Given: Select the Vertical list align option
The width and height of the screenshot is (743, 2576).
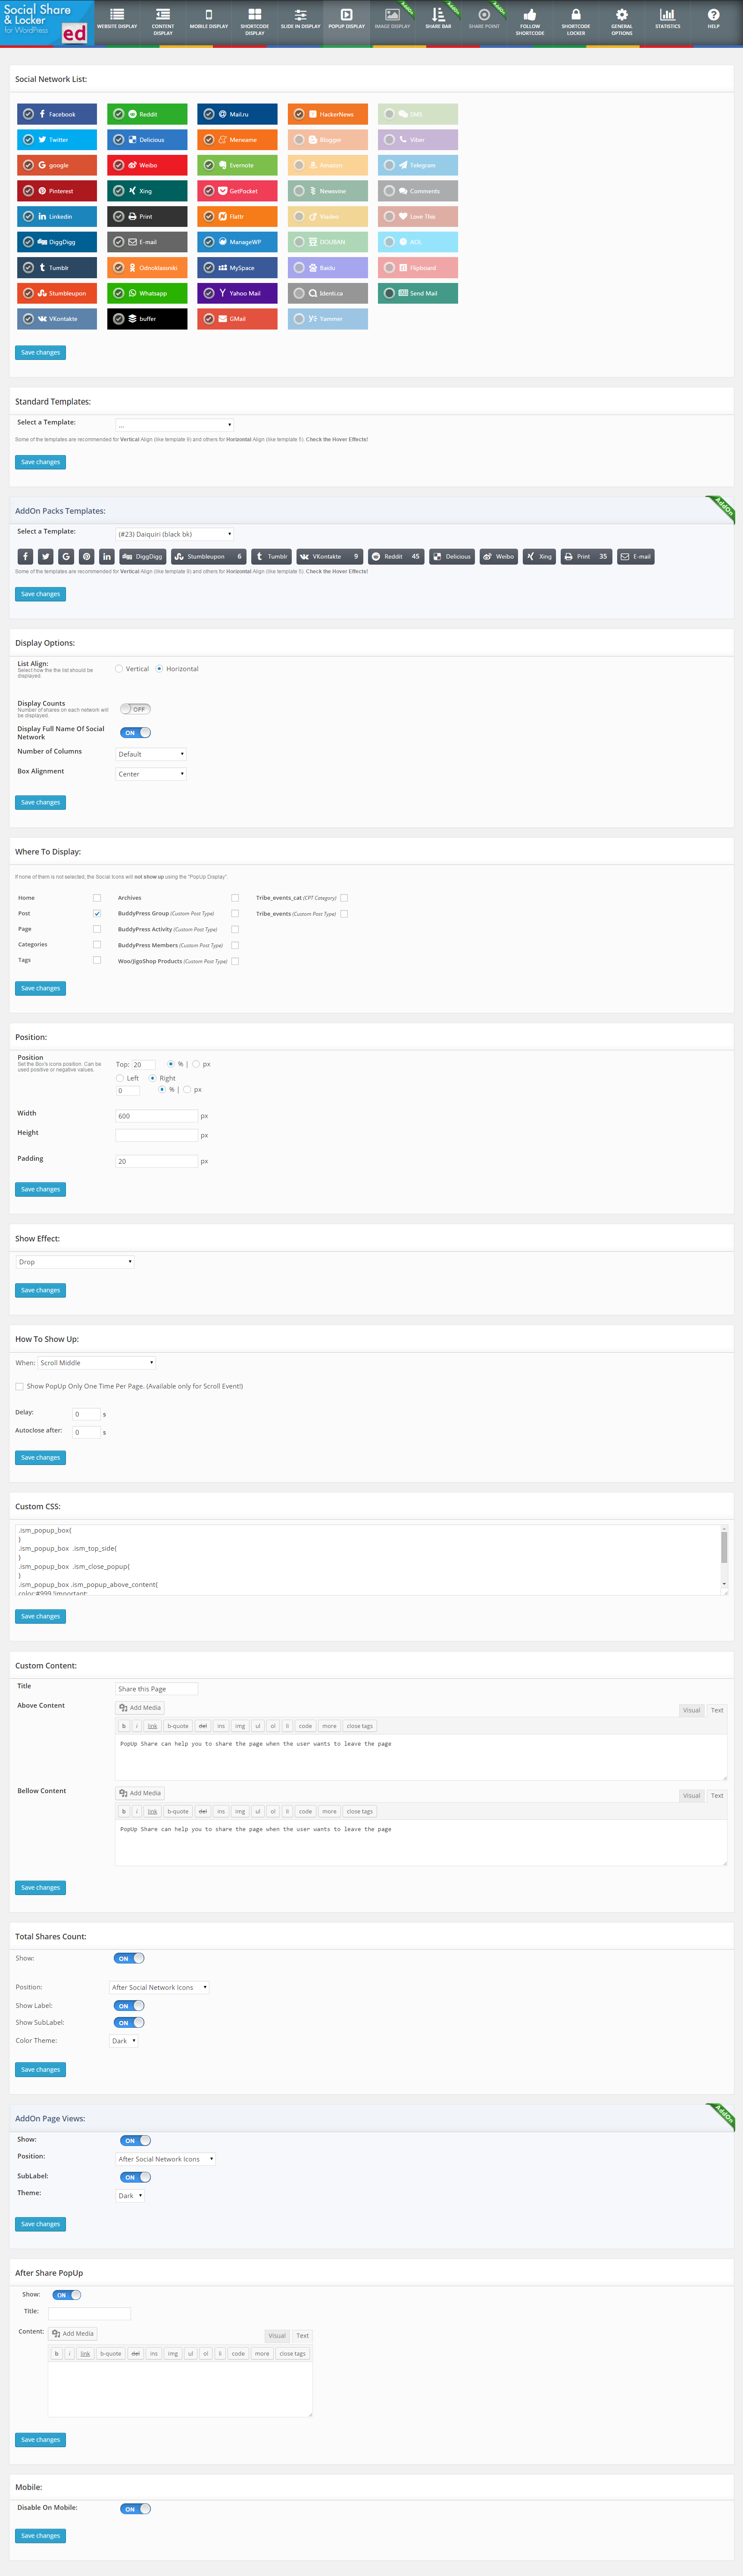Looking at the screenshot, I should (x=119, y=669).
